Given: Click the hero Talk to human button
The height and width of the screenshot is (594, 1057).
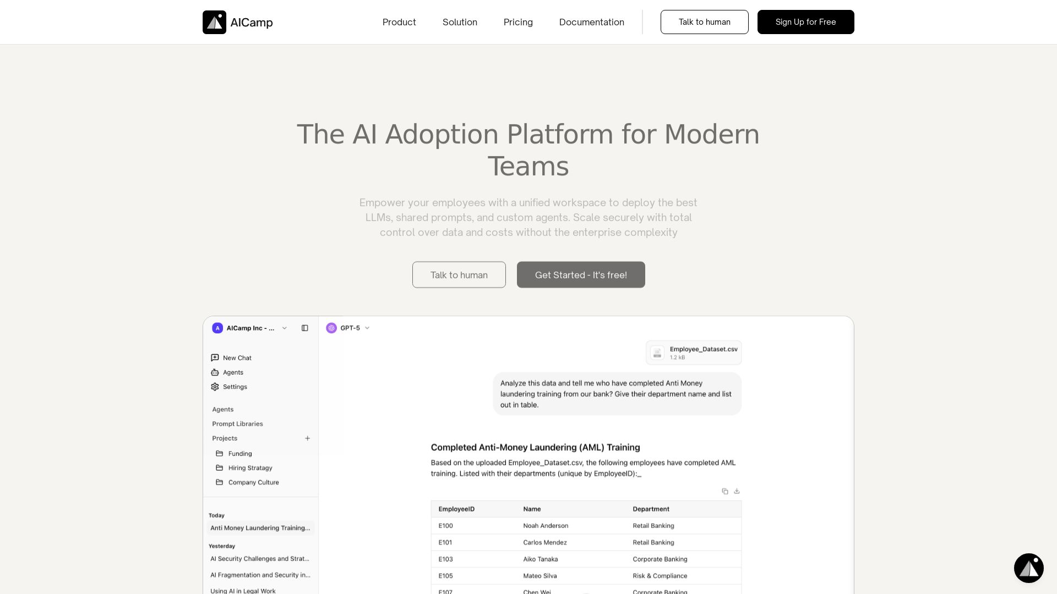Looking at the screenshot, I should (x=459, y=274).
